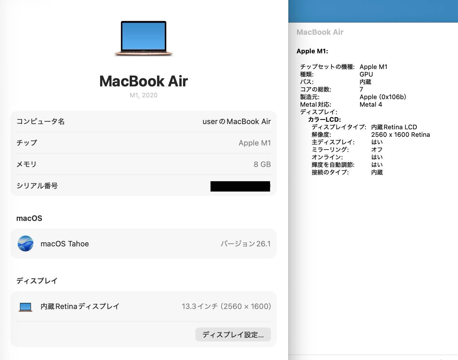This screenshot has width=458, height=360.
Task: Select the Apple (0x106b) manufacturer value
Action: point(382,97)
